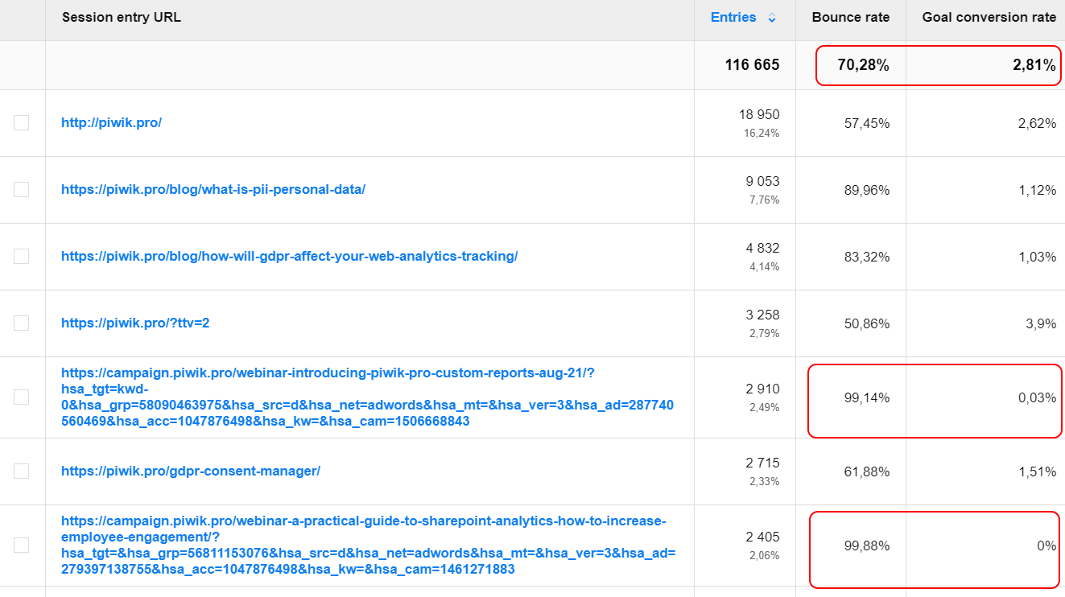Click the Session entry URL column header
The height and width of the screenshot is (597, 1065).
coord(122,17)
